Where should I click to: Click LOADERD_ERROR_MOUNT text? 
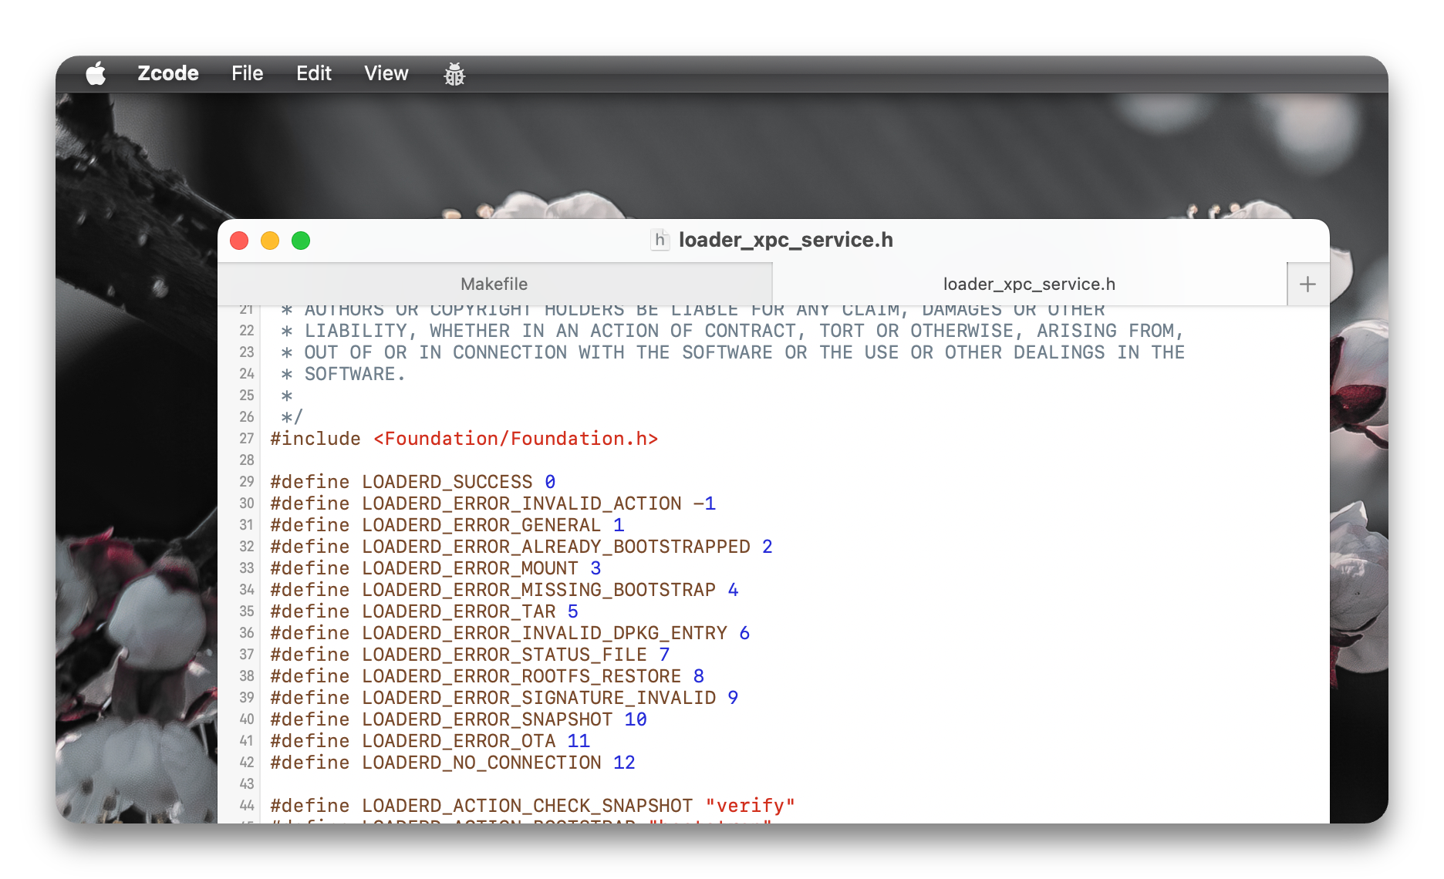471,568
